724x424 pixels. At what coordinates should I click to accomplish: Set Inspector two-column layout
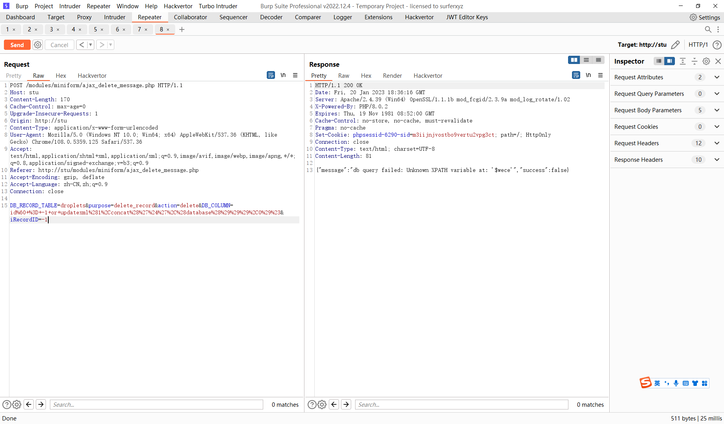click(669, 61)
